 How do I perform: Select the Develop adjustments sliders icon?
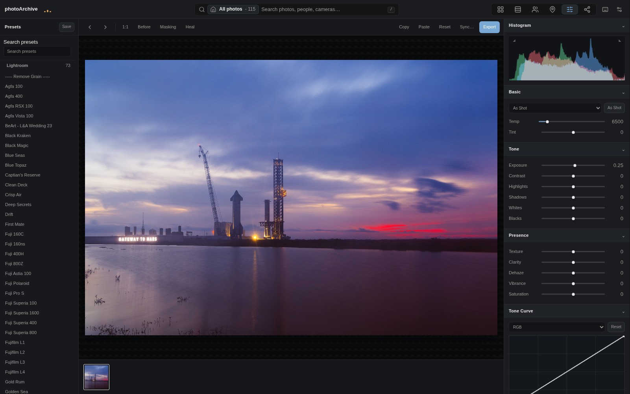point(570,9)
